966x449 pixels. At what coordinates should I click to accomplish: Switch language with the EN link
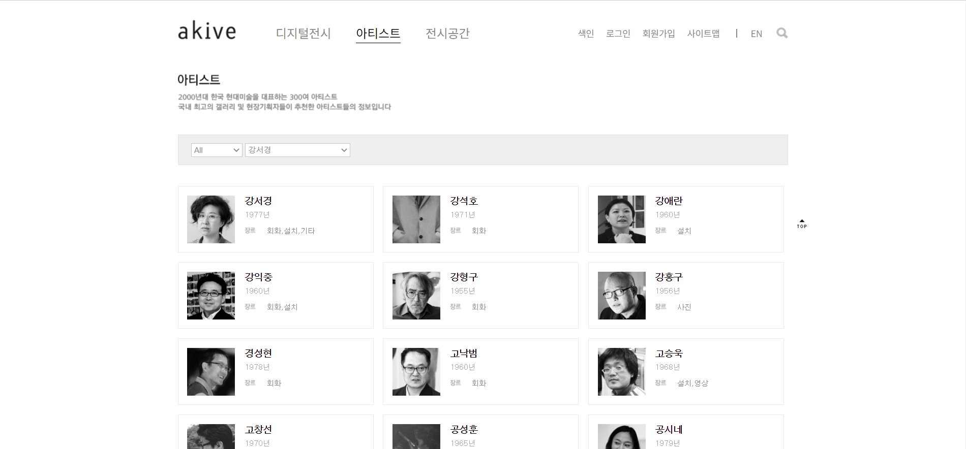pos(756,34)
